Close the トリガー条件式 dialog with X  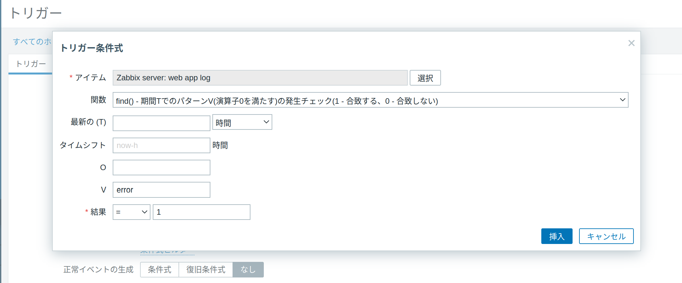[631, 43]
